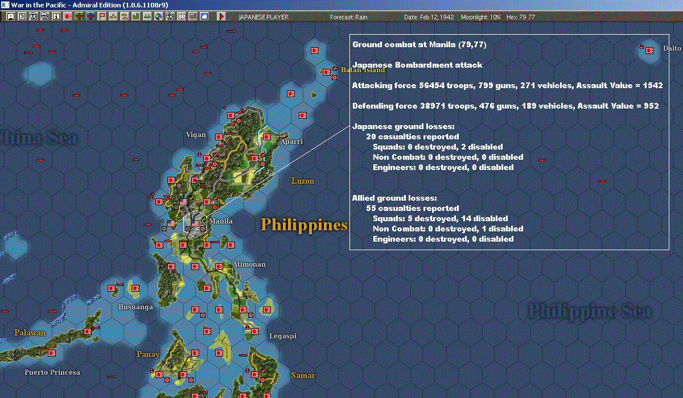Click the double yellow ships toolbar icon
The image size is (683, 398).
[x=125, y=16]
